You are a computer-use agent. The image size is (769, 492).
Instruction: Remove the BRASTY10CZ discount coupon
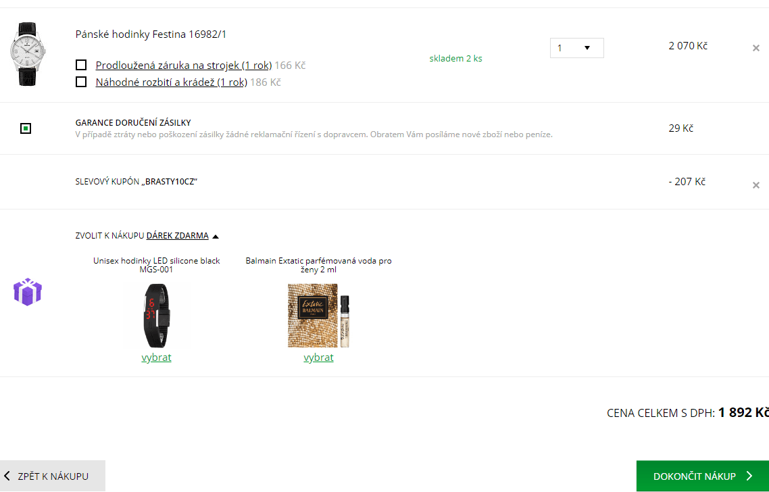(x=756, y=185)
